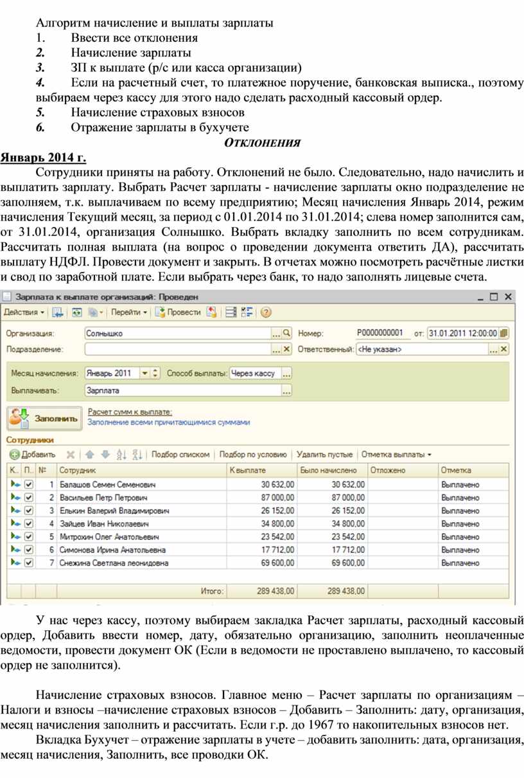Open the calendar icon next to the date
This screenshot has width=524, height=778.
point(503,333)
